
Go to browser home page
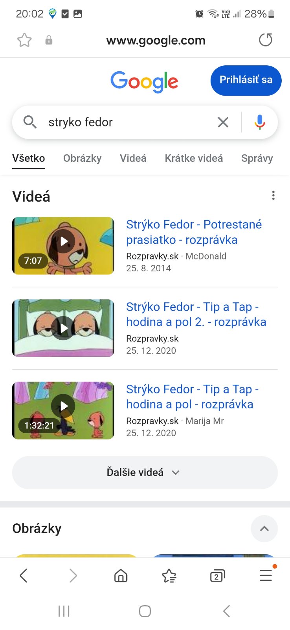pyautogui.click(x=121, y=576)
